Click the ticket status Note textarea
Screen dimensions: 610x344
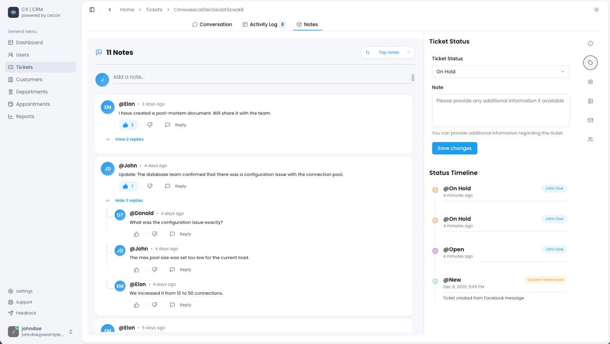pos(500,110)
